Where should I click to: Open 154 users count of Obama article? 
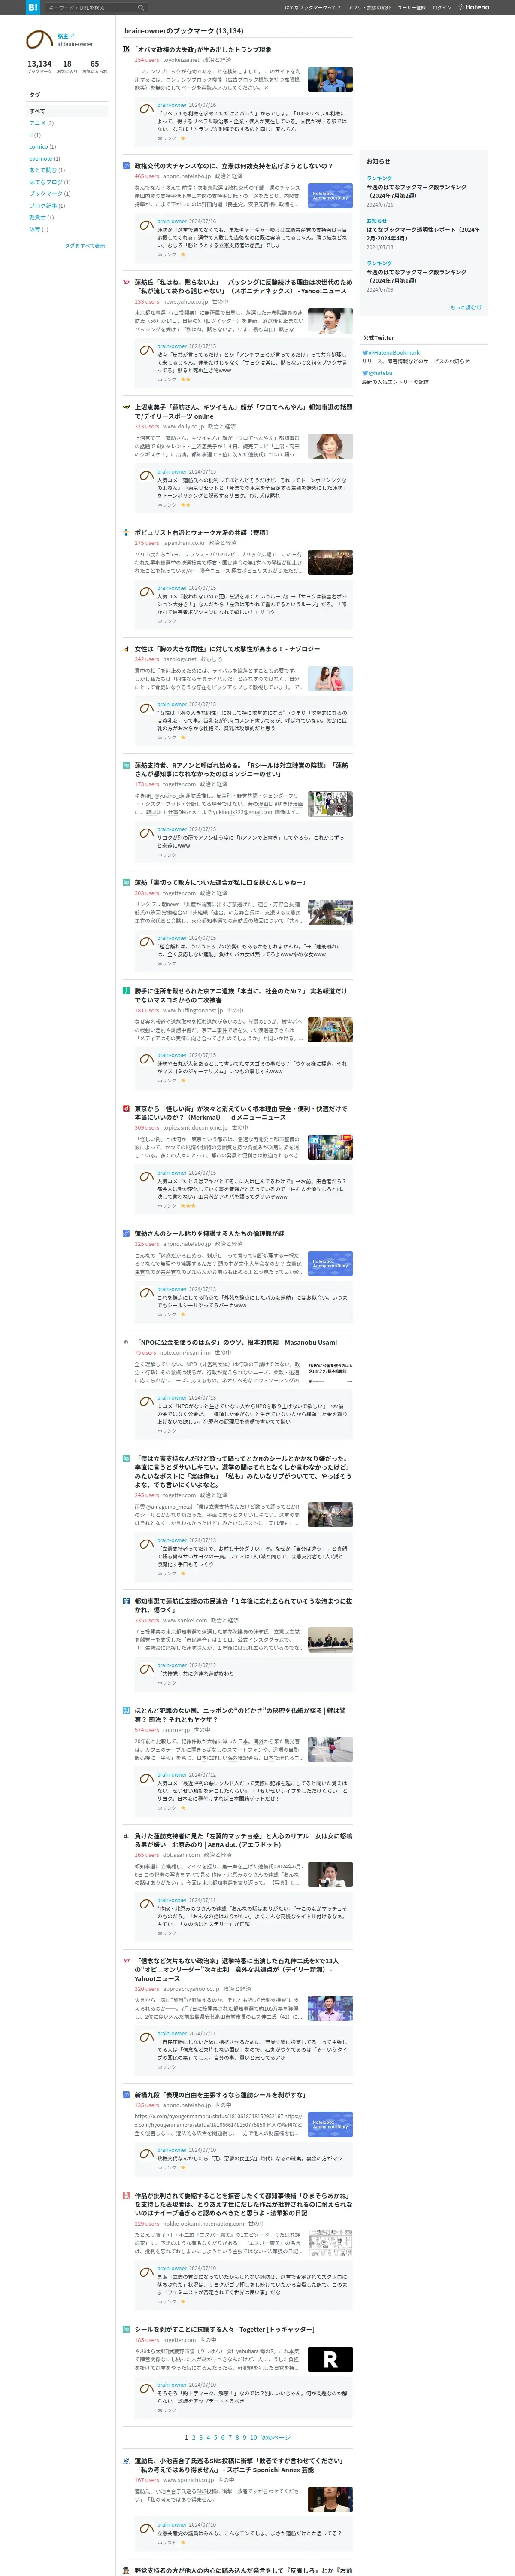click(147, 60)
